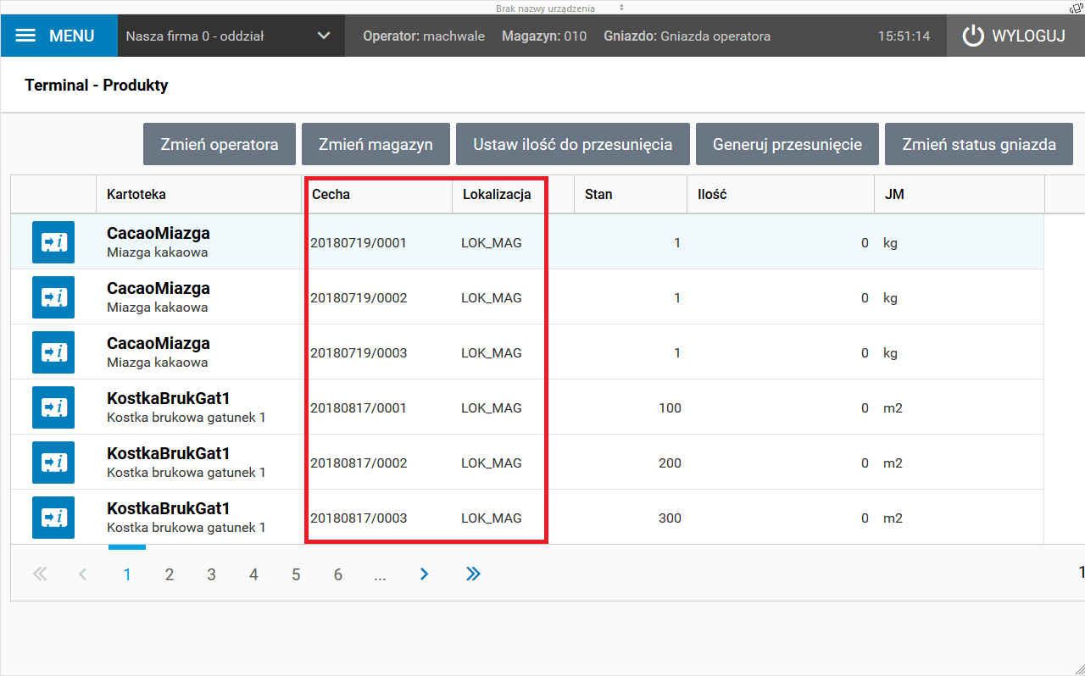Sort by the Stan column header
This screenshot has height=676, width=1085.
tap(631, 194)
